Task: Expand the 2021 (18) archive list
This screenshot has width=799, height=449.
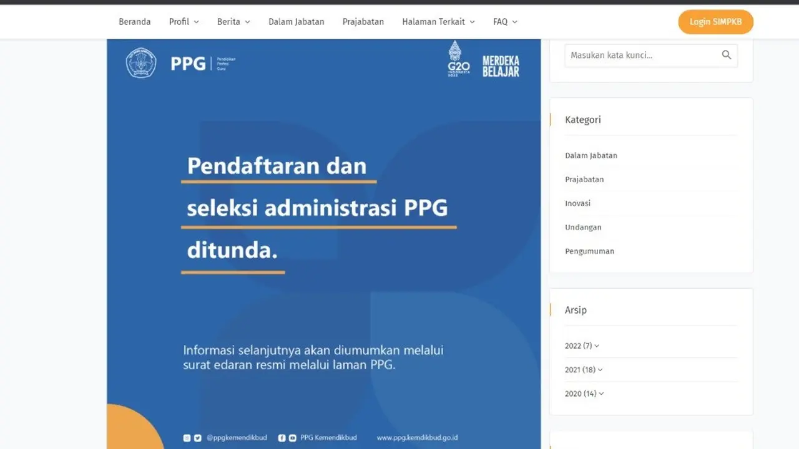Action: 583,369
